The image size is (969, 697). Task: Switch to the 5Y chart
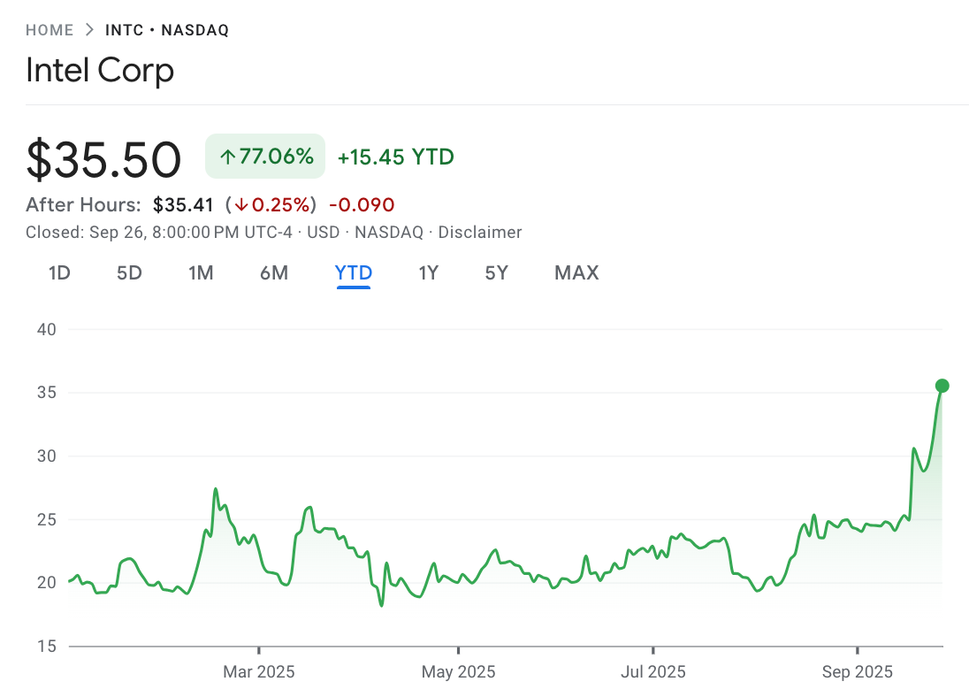coord(496,273)
